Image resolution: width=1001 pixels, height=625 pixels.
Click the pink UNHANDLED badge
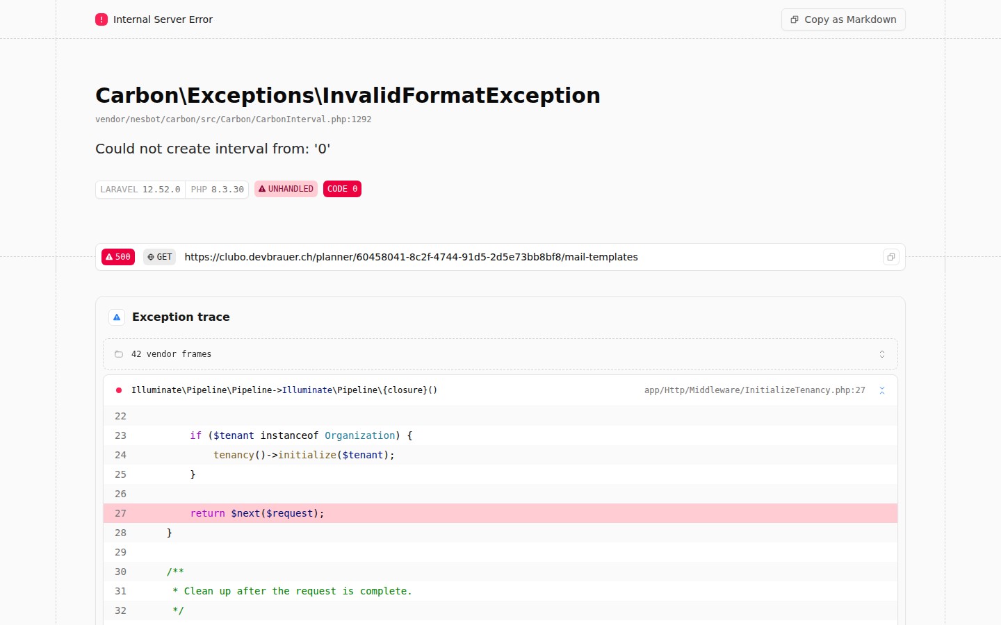coord(286,189)
